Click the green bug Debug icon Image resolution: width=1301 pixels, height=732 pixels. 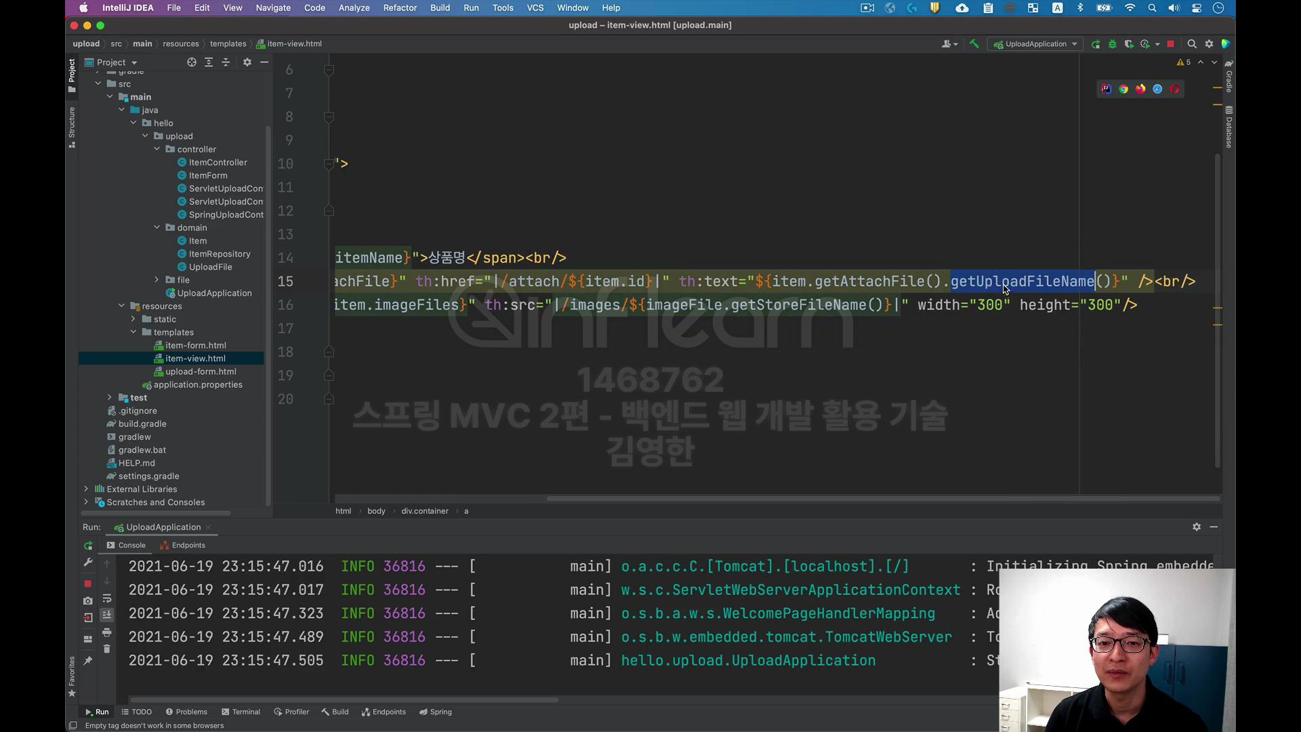pyautogui.click(x=1112, y=44)
